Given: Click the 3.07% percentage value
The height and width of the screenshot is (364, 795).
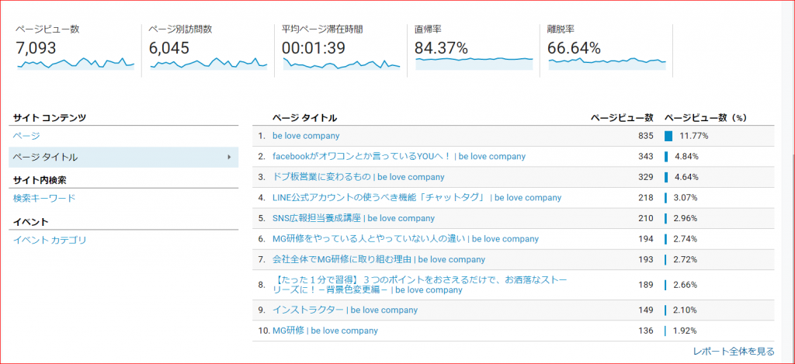Looking at the screenshot, I should 686,198.
